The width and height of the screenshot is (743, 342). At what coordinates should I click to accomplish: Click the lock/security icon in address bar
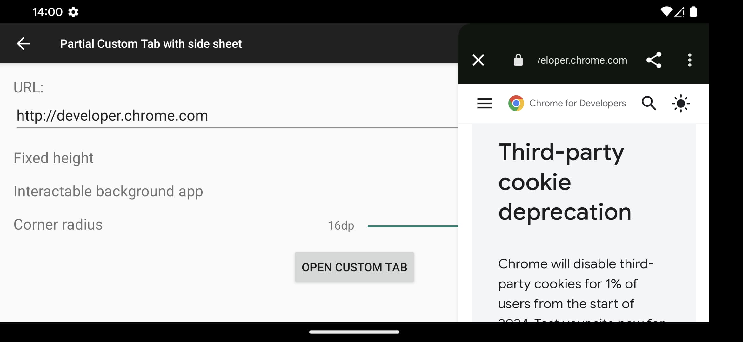[x=517, y=60]
